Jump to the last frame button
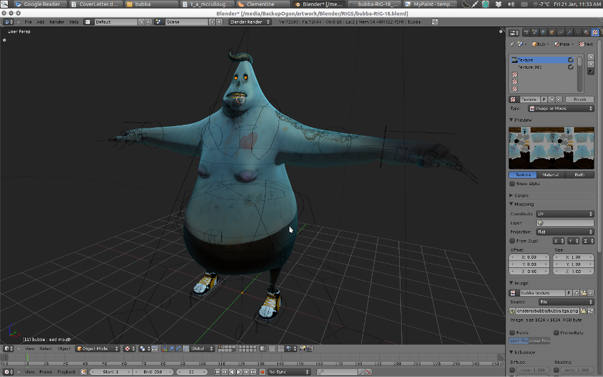This screenshot has height=377, width=603. pos(253,372)
